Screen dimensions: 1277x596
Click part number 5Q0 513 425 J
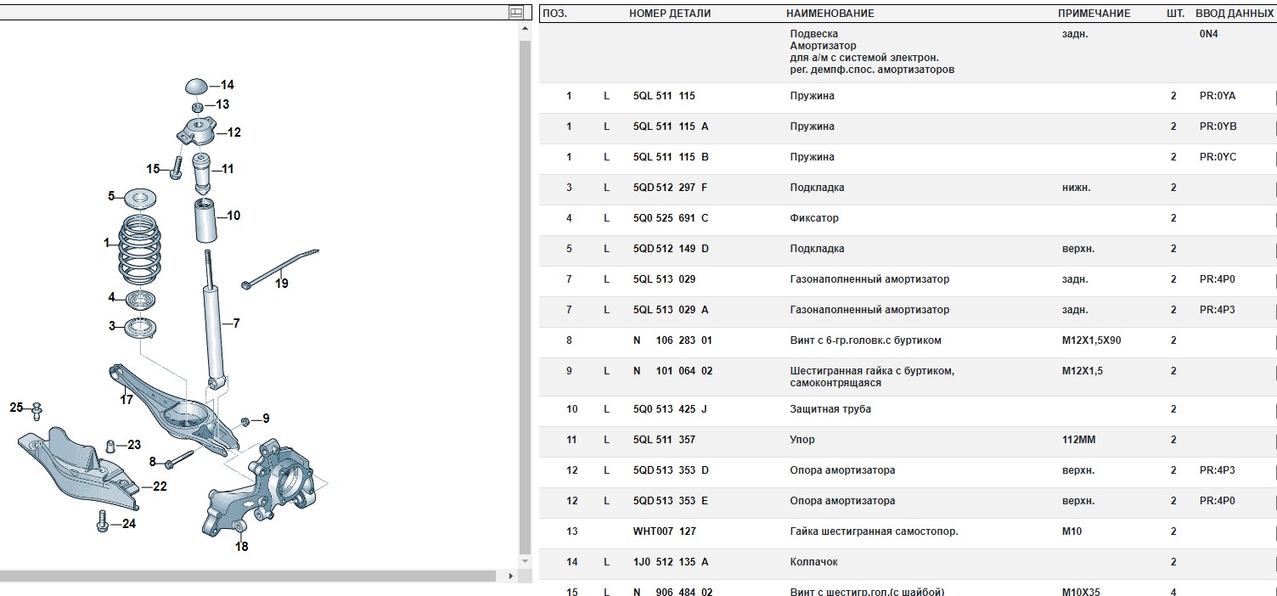click(671, 409)
